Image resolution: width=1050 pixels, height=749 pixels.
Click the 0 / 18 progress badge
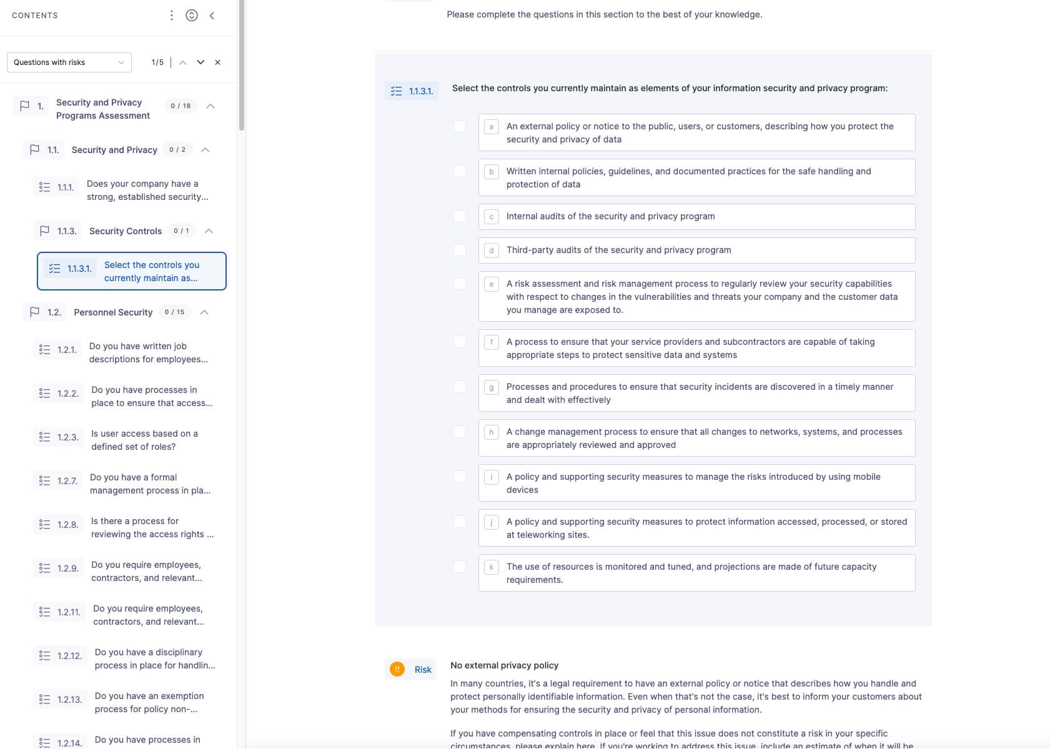tap(181, 106)
